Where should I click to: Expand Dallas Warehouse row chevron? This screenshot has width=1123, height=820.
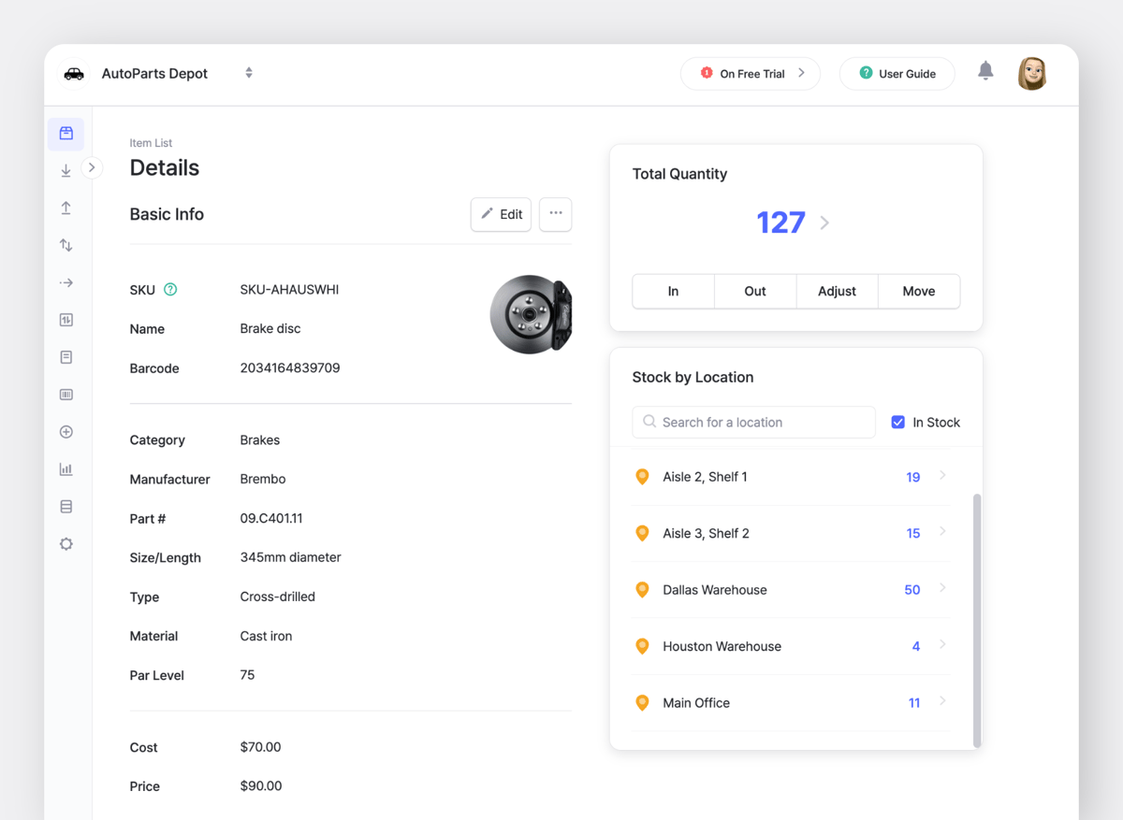tap(942, 588)
